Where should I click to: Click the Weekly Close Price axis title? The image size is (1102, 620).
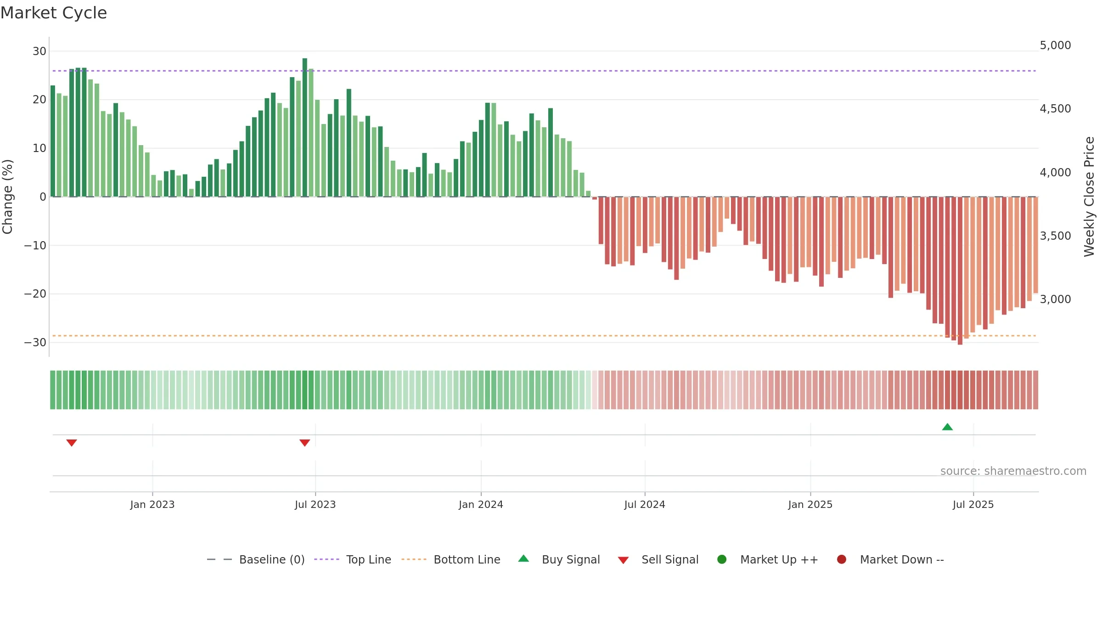(x=1090, y=197)
